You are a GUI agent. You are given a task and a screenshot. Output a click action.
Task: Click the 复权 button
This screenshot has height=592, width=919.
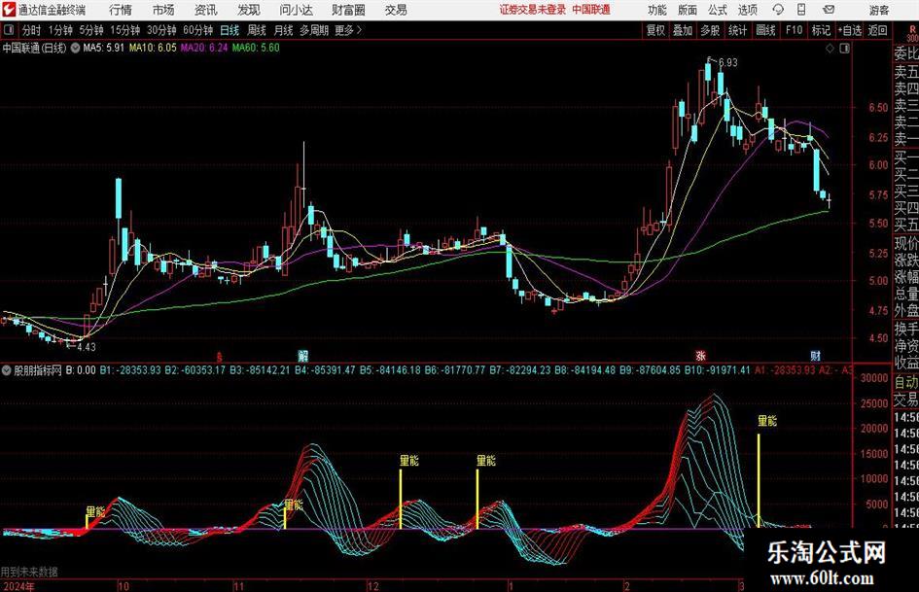click(x=655, y=30)
